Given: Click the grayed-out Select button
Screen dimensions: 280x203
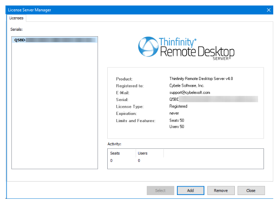Looking at the screenshot, I should point(160,190).
